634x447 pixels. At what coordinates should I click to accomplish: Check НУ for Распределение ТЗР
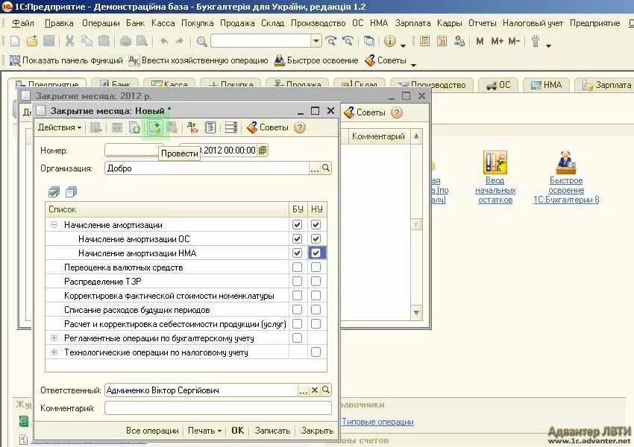coord(316,281)
